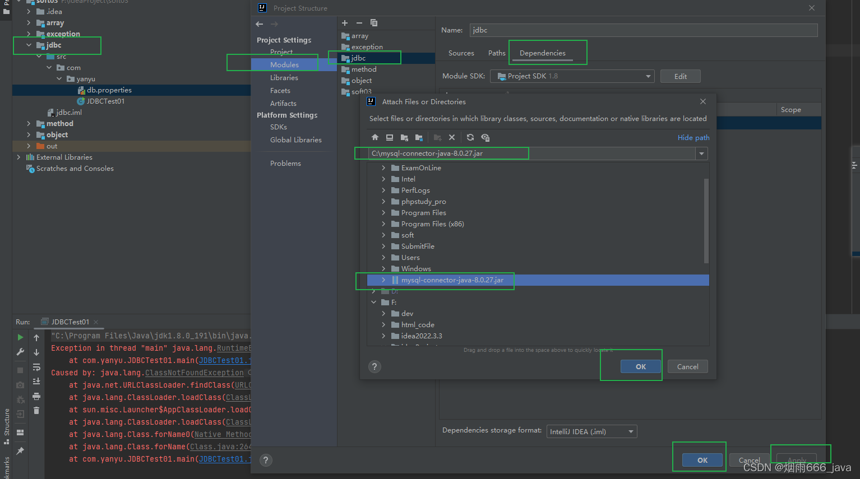Add a new module with plus icon
Viewport: 860px width, 479px height.
345,23
